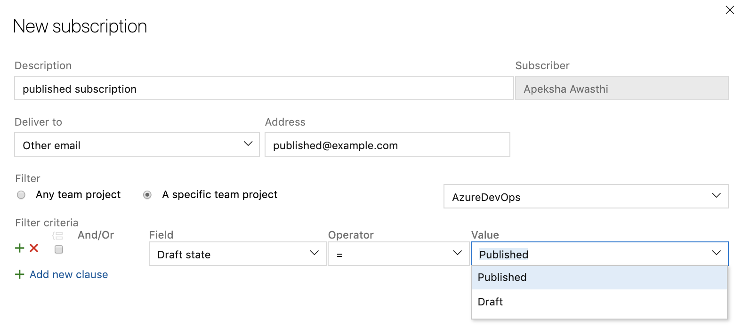Click the green plus insert clause icon

(20, 248)
